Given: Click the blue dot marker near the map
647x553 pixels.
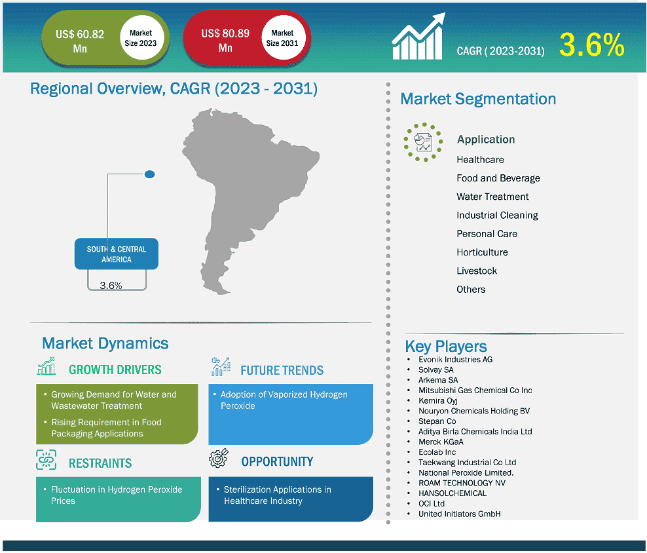Looking at the screenshot, I should pyautogui.click(x=149, y=174).
